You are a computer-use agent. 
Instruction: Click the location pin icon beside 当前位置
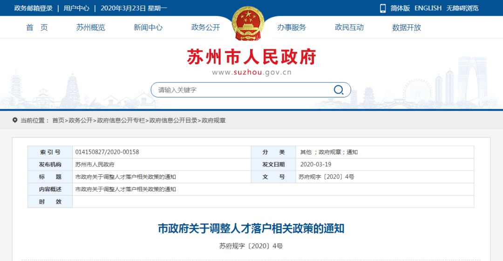[x=15, y=120]
